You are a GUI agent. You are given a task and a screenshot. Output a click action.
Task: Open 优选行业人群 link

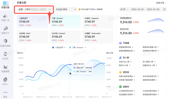tap(125, 62)
